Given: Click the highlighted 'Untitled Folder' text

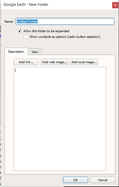Looking at the screenshot, I should tap(27, 22).
